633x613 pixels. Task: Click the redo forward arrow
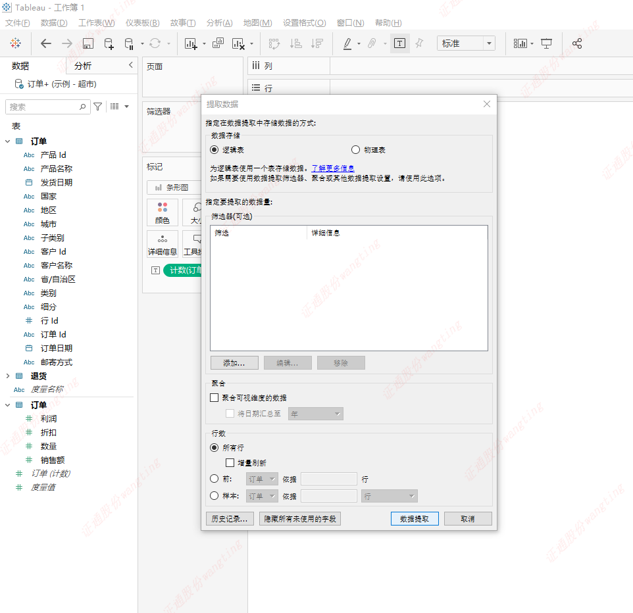(x=67, y=43)
